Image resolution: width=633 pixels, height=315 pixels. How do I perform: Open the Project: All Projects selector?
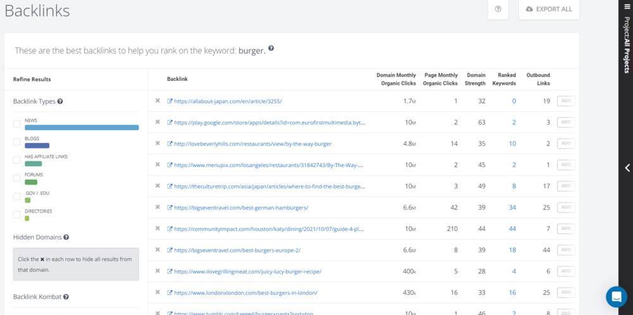click(x=627, y=46)
